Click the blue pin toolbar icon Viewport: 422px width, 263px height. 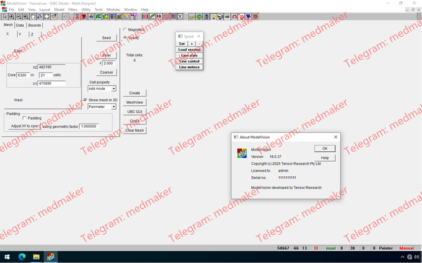coord(249,16)
